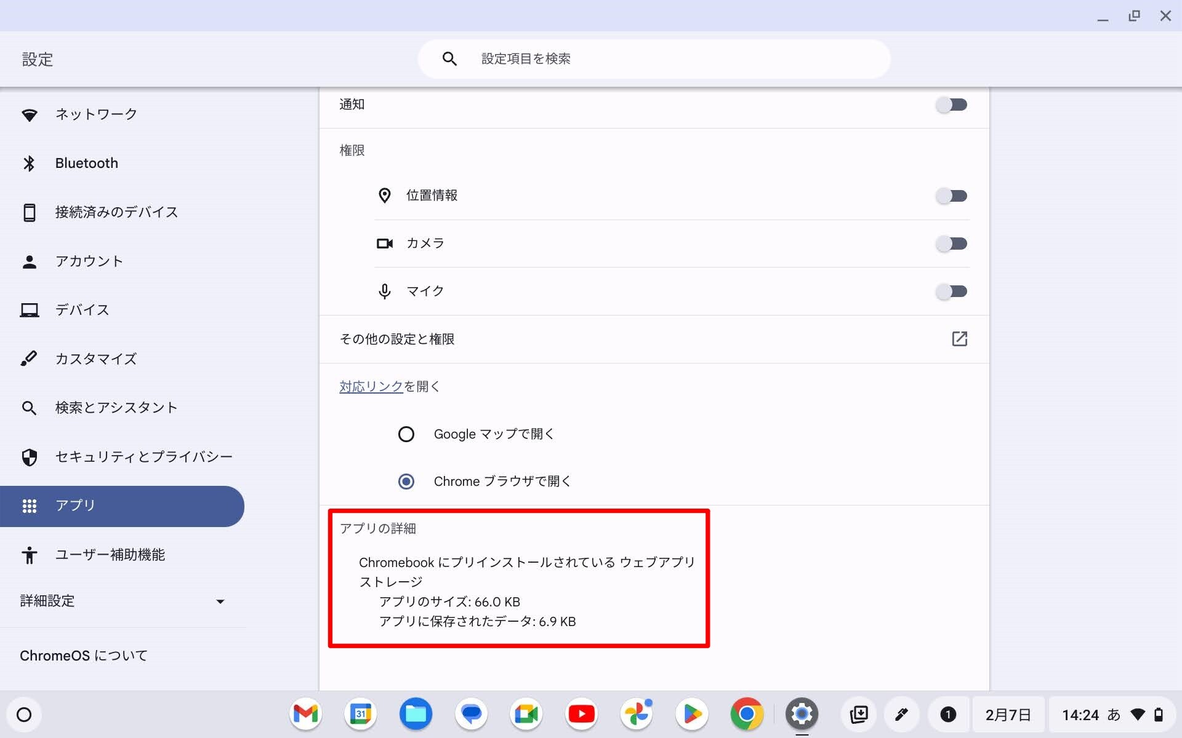Enable the 位置情報 location permission
1182x738 pixels.
(951, 196)
